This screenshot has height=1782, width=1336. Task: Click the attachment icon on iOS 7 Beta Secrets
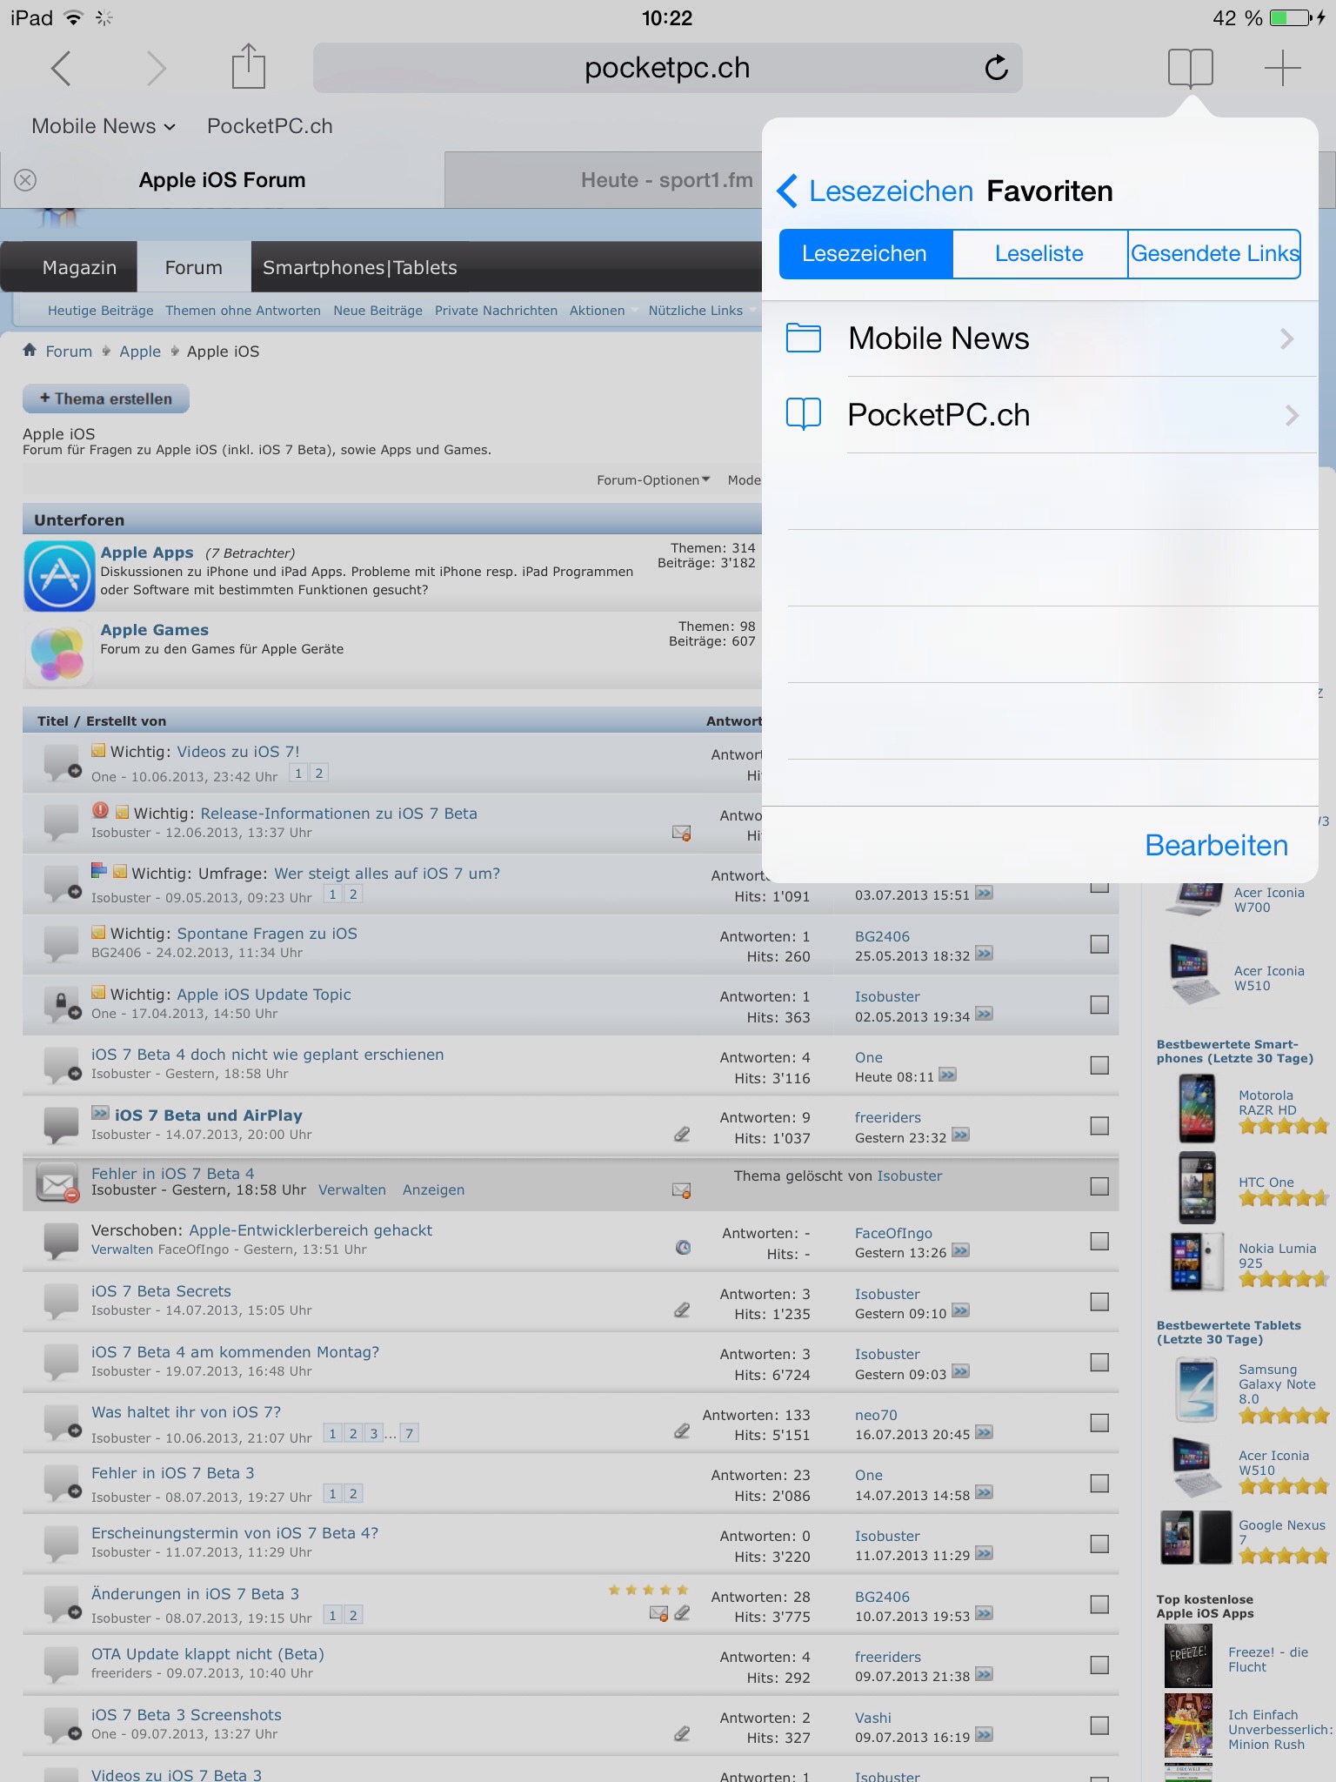pyautogui.click(x=682, y=1310)
